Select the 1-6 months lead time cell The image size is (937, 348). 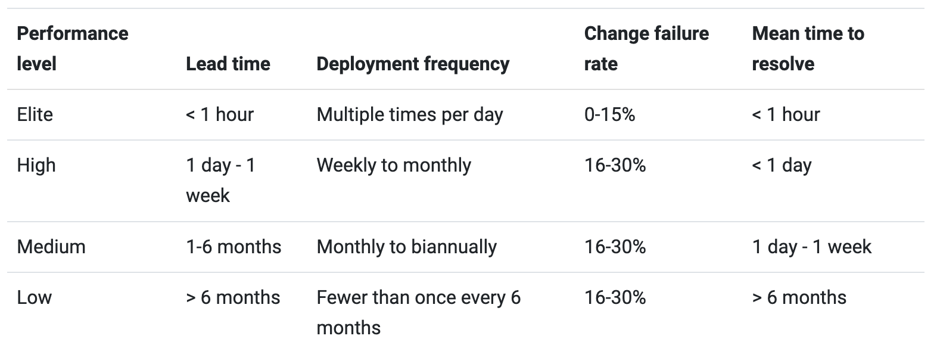234,247
